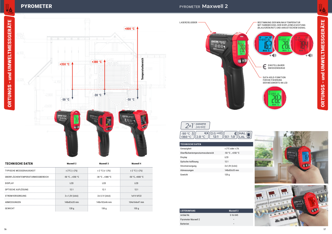Click the OPTISCHE AUFLÖSUNG row label
Image resolution: width=332 pixels, height=234 pixels.
pos(17,189)
